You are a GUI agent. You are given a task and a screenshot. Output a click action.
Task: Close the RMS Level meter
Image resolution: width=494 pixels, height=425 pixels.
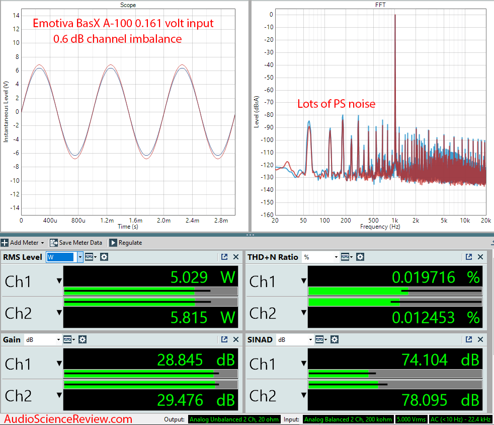coord(236,257)
